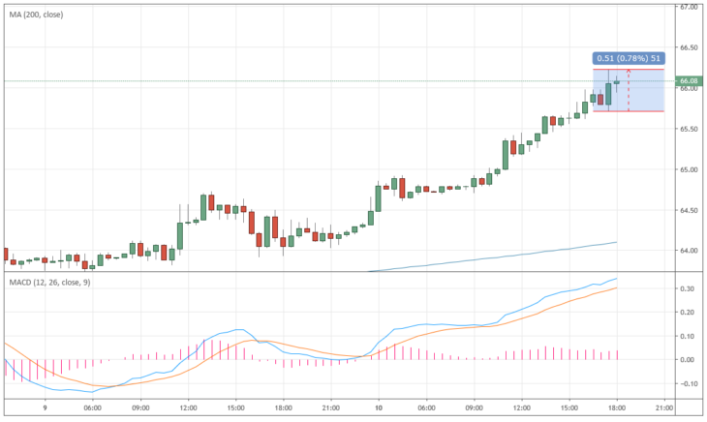Click the 0.20 MACD scale label
This screenshot has width=707, height=422.
click(x=688, y=313)
